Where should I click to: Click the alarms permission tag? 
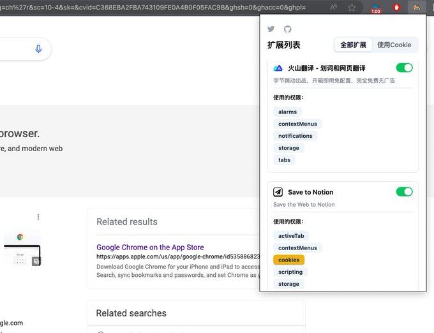287,112
